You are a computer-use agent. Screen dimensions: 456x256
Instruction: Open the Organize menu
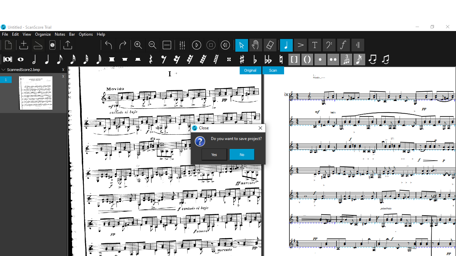pos(43,34)
